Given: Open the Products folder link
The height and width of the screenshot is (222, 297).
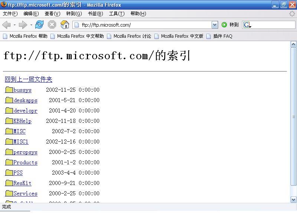Looking at the screenshot, I should pos(25,162).
